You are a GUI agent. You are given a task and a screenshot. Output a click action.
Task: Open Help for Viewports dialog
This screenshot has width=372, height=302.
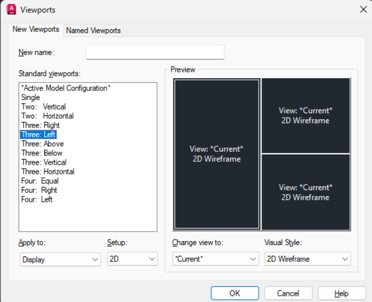[342, 293]
